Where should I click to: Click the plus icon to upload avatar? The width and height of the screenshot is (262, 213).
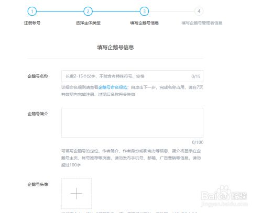pos(77,194)
